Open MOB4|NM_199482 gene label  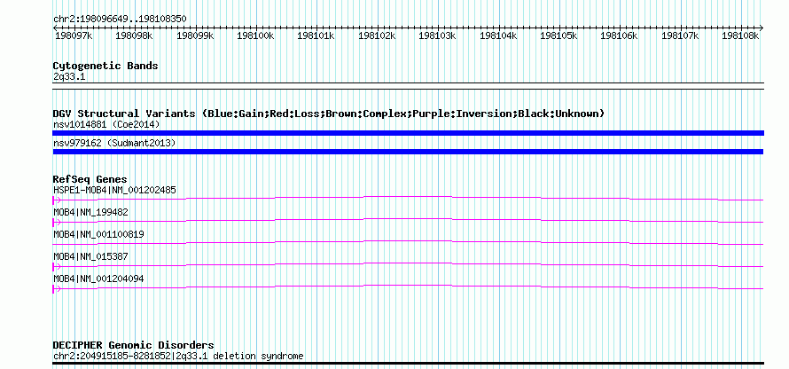click(90, 212)
